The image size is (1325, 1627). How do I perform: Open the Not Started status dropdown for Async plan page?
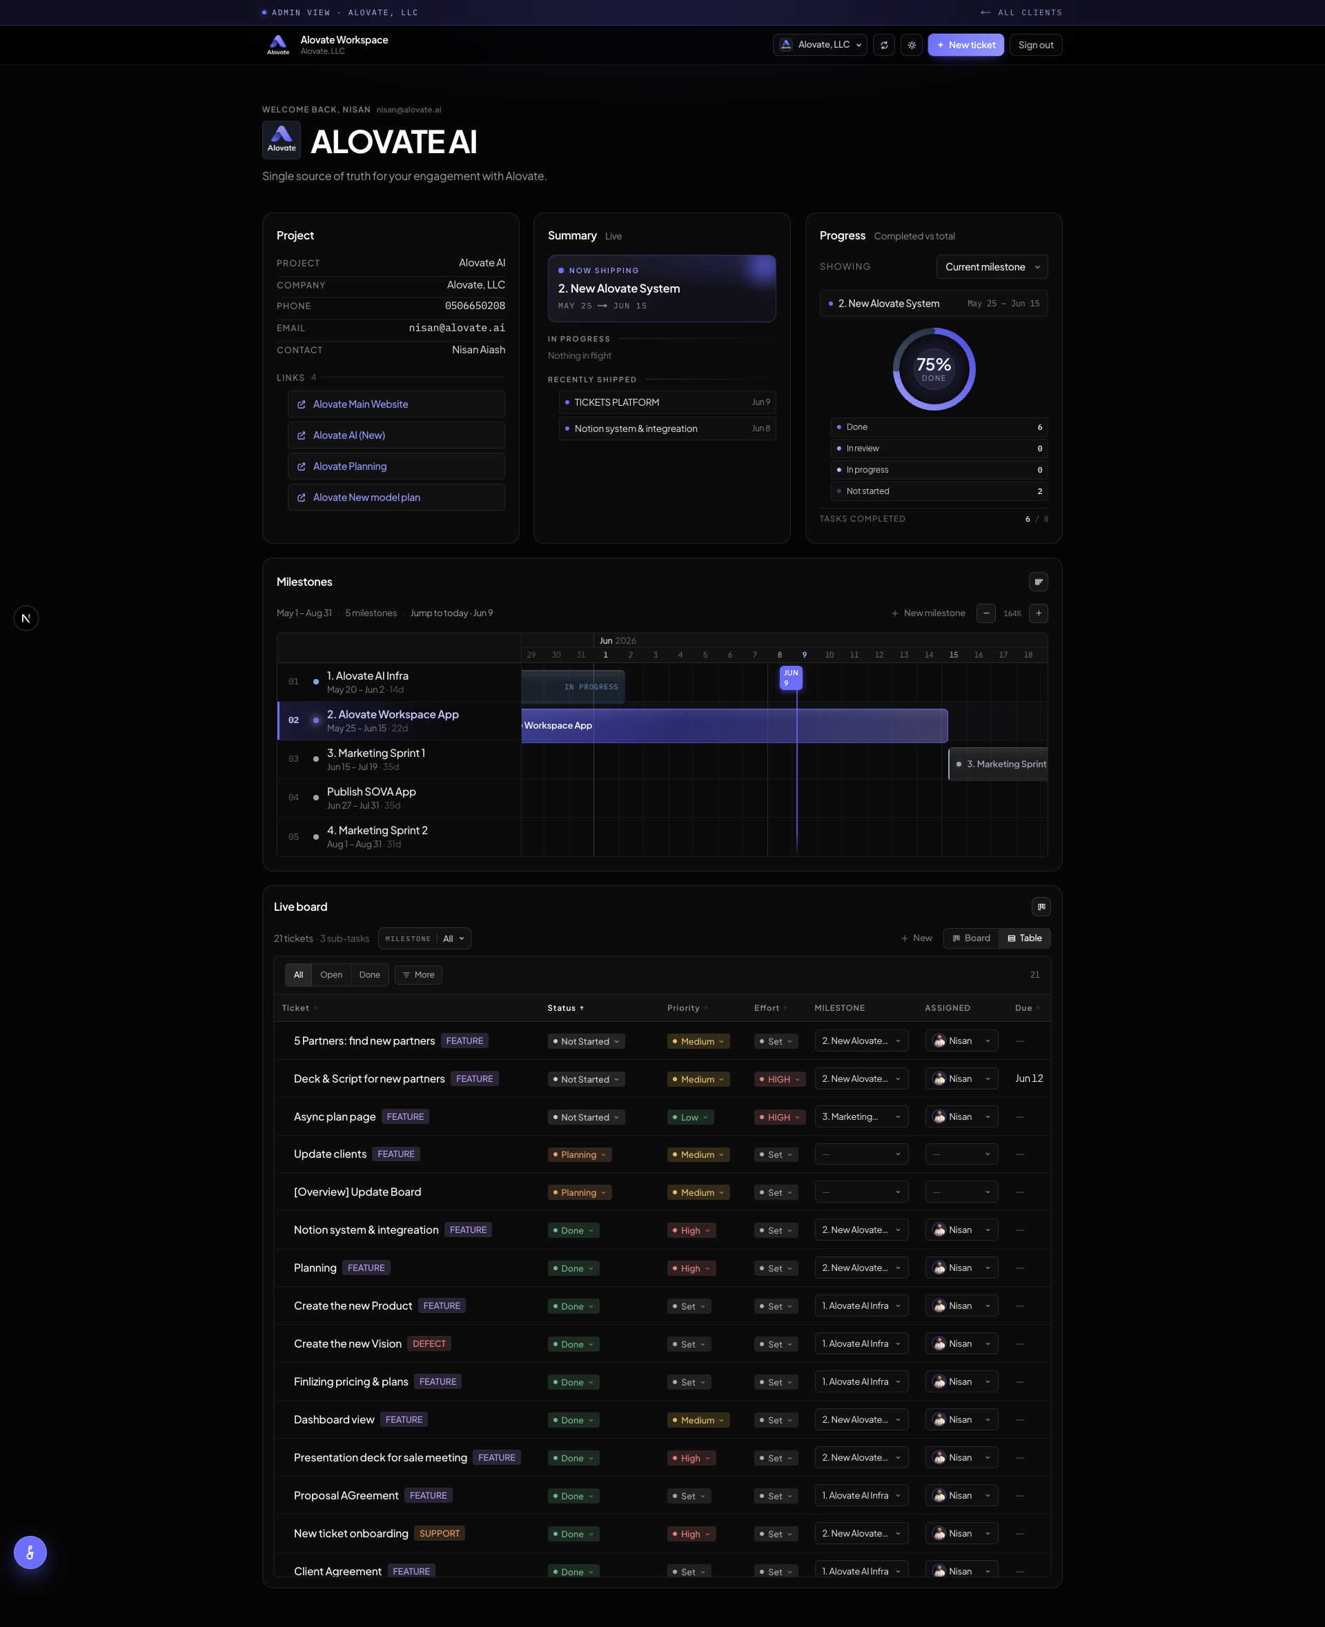coord(586,1116)
